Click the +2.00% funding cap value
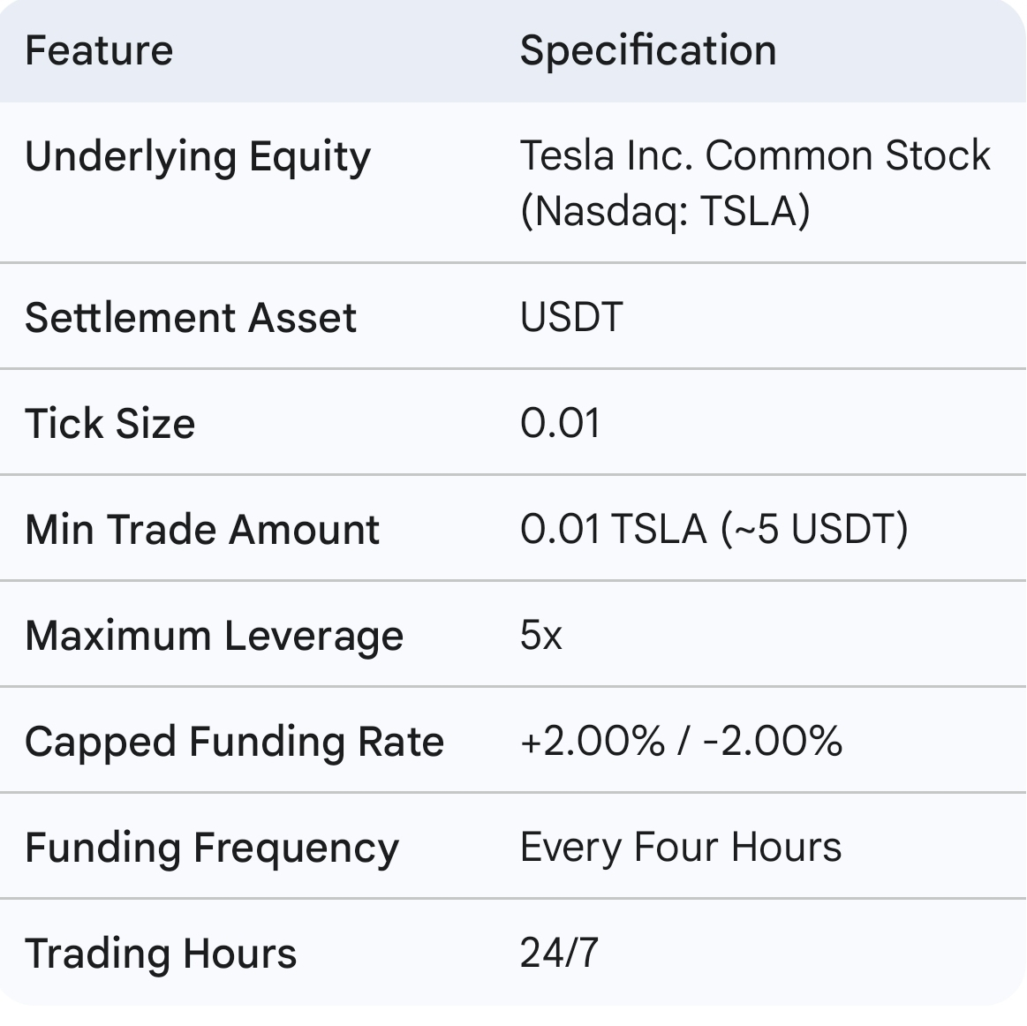The image size is (1027, 1026). (592, 741)
